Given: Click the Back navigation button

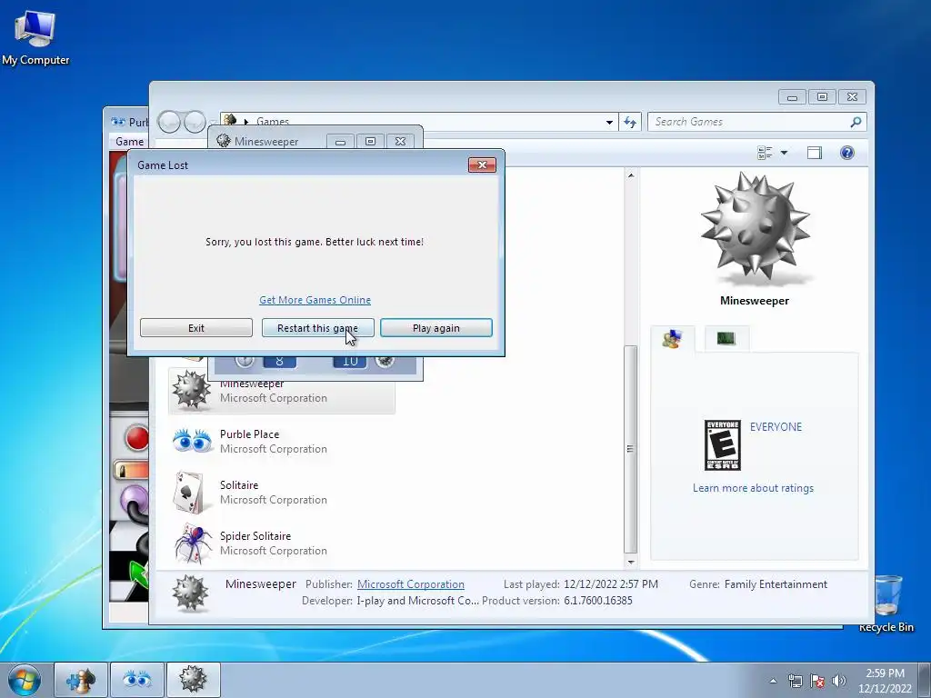Looking at the screenshot, I should 169,122.
